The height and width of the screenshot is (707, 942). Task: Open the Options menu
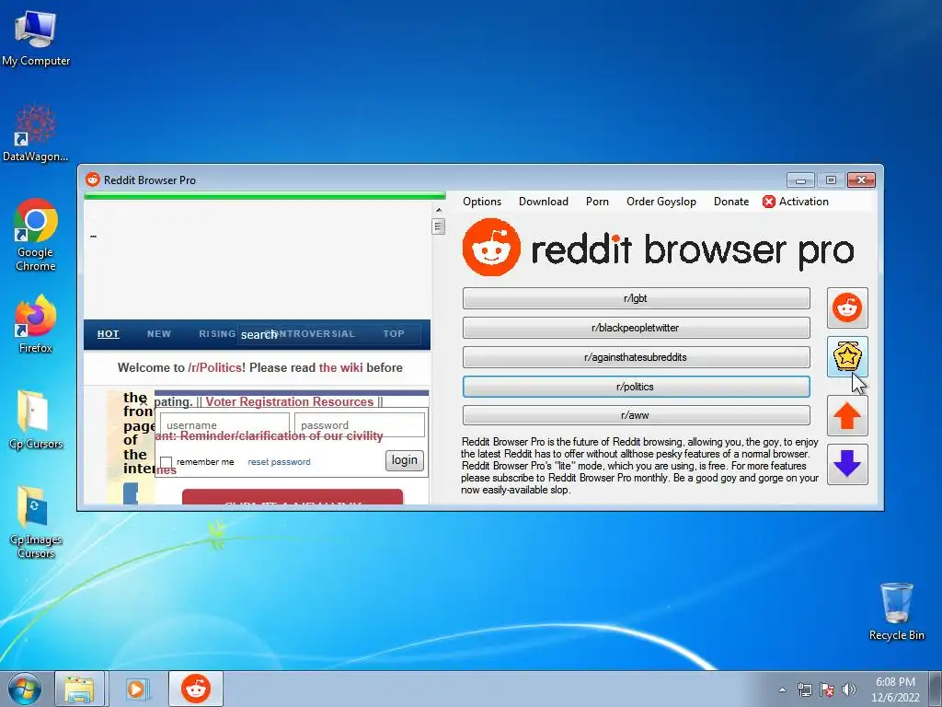point(482,202)
